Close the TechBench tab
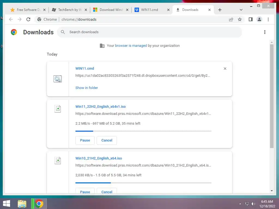The width and height of the screenshot is (279, 209). click(x=86, y=10)
